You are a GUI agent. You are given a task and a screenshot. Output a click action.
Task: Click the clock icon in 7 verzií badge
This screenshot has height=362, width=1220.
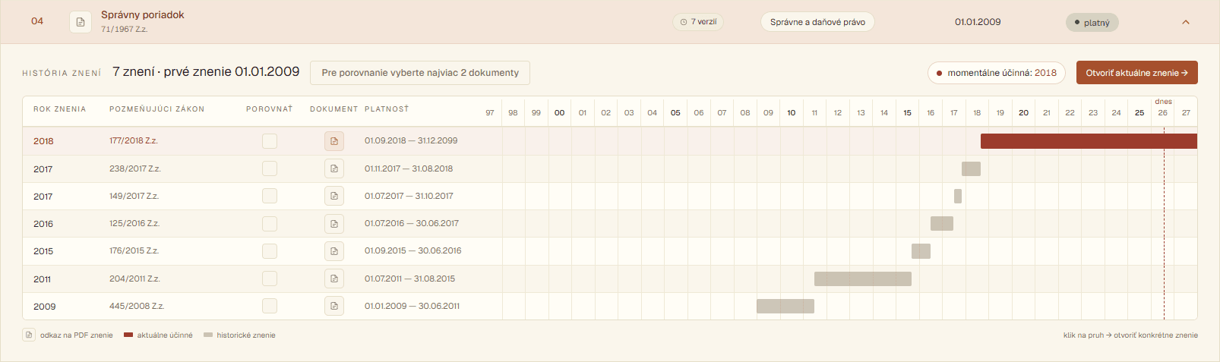point(684,22)
